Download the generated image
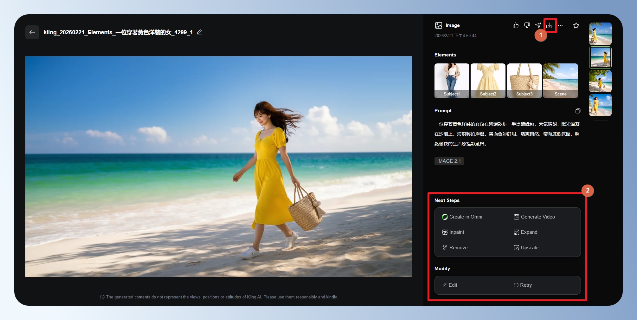The height and width of the screenshot is (320, 637). pos(549,25)
